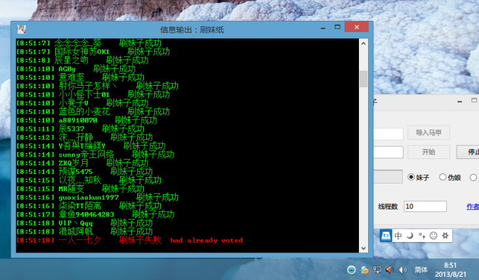Open the round blue tray icon
The image size is (479, 280).
click(352, 270)
